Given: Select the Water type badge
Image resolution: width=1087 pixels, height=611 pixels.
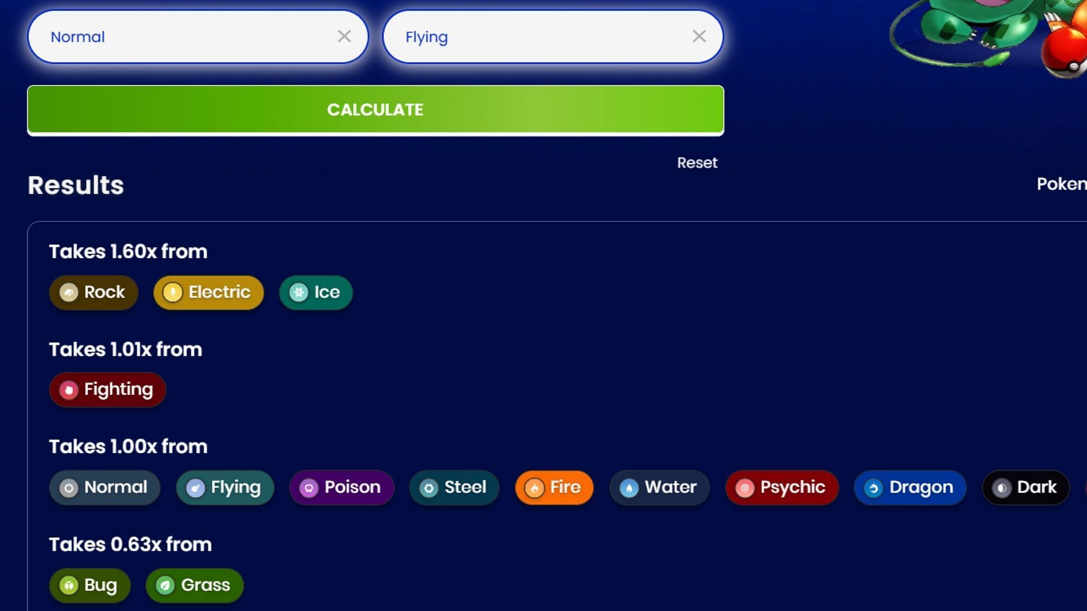Looking at the screenshot, I should coord(656,487).
